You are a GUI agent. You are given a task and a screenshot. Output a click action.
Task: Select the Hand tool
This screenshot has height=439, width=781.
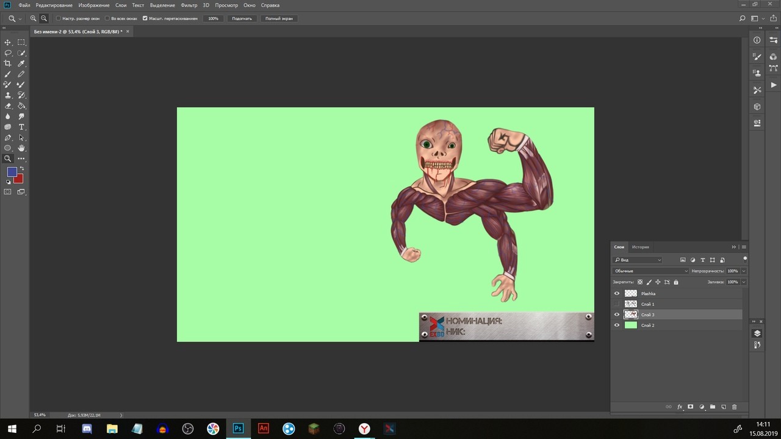click(x=21, y=148)
